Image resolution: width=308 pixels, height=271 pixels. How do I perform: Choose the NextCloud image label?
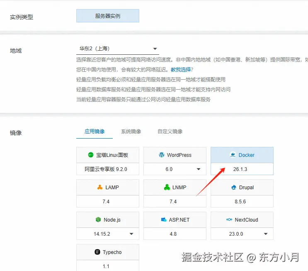tap(247, 220)
